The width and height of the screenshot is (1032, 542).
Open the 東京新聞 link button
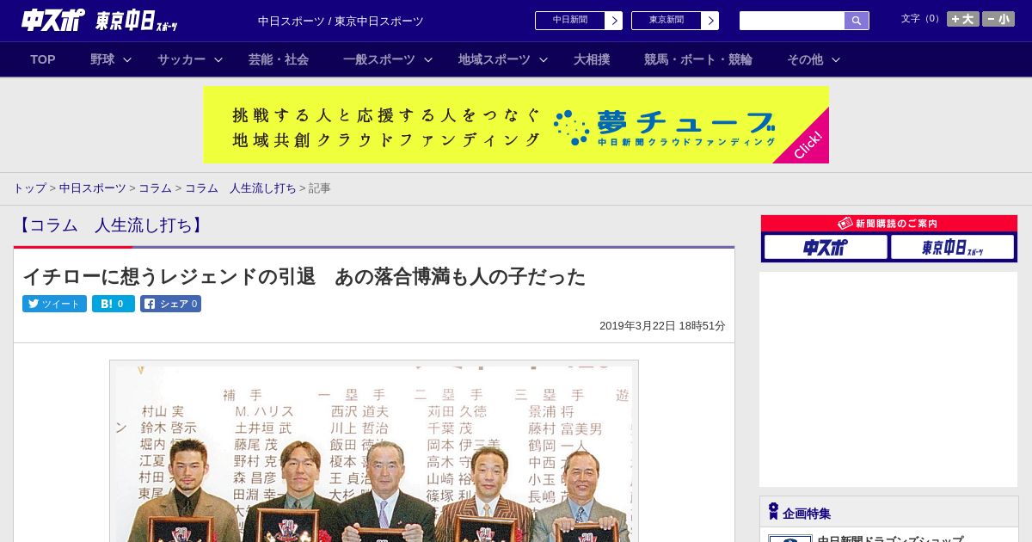click(666, 21)
